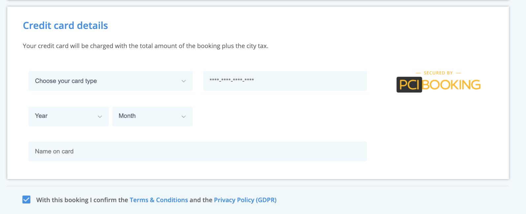
Task: Open the Terms & Conditions link
Action: pos(159,200)
